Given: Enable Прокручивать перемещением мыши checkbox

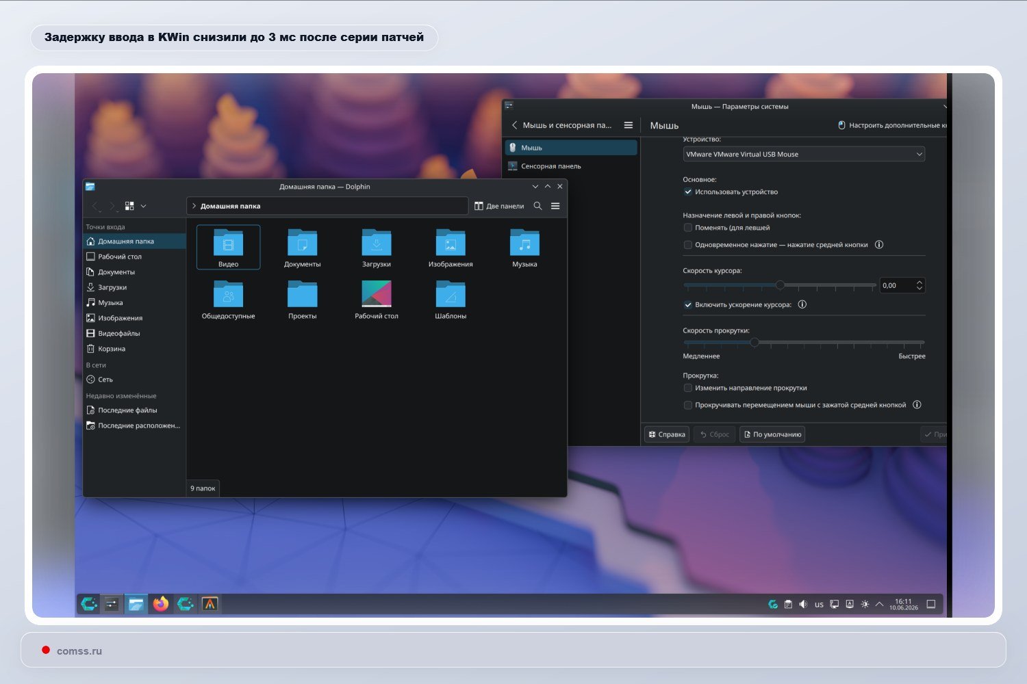Looking at the screenshot, I should [688, 405].
